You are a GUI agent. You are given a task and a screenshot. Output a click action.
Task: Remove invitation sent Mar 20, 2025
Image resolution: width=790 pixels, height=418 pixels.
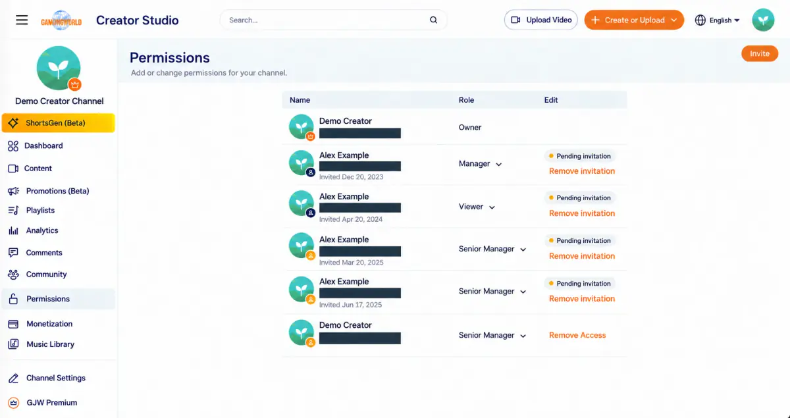pos(582,256)
